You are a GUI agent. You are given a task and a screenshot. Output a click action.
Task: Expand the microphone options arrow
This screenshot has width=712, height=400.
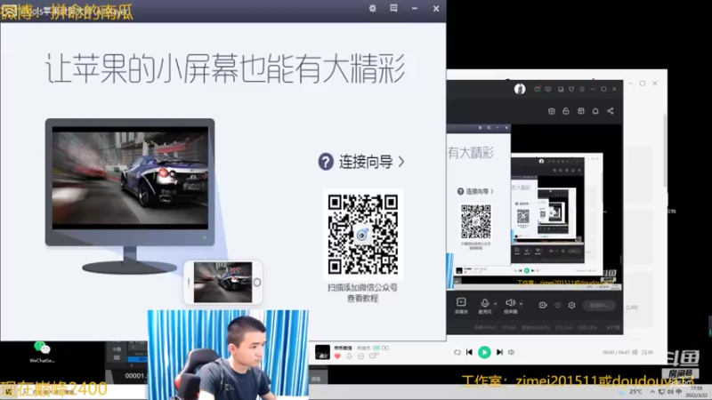click(x=496, y=303)
